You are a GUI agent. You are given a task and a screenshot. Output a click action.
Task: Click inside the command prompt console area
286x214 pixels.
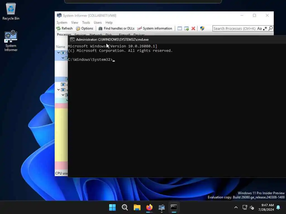(x=177, y=110)
